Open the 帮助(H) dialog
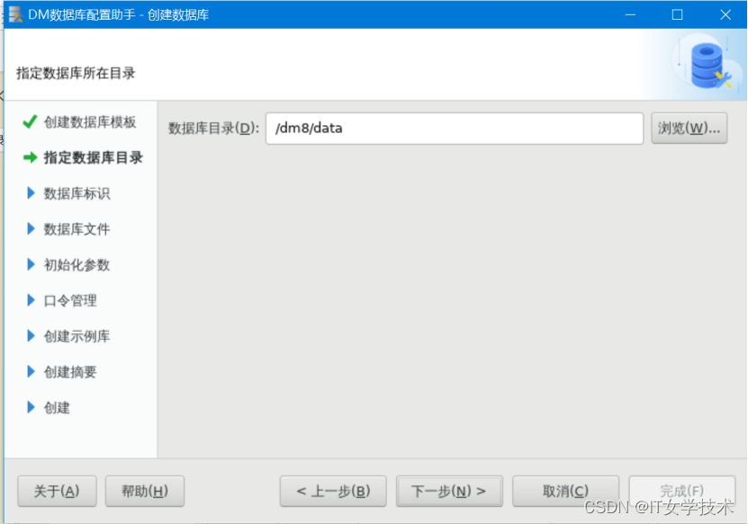Screen dimensions: 748x524 pyautogui.click(x=144, y=491)
